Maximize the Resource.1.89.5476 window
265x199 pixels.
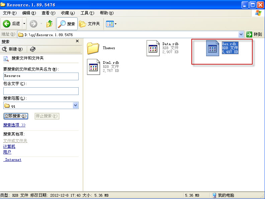click(x=253, y=5)
